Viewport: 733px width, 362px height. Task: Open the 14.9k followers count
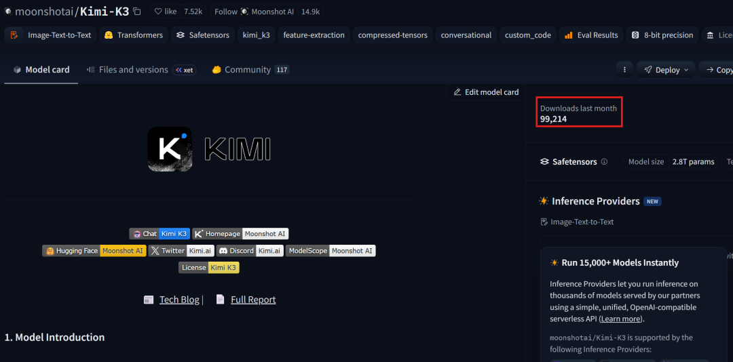click(310, 12)
